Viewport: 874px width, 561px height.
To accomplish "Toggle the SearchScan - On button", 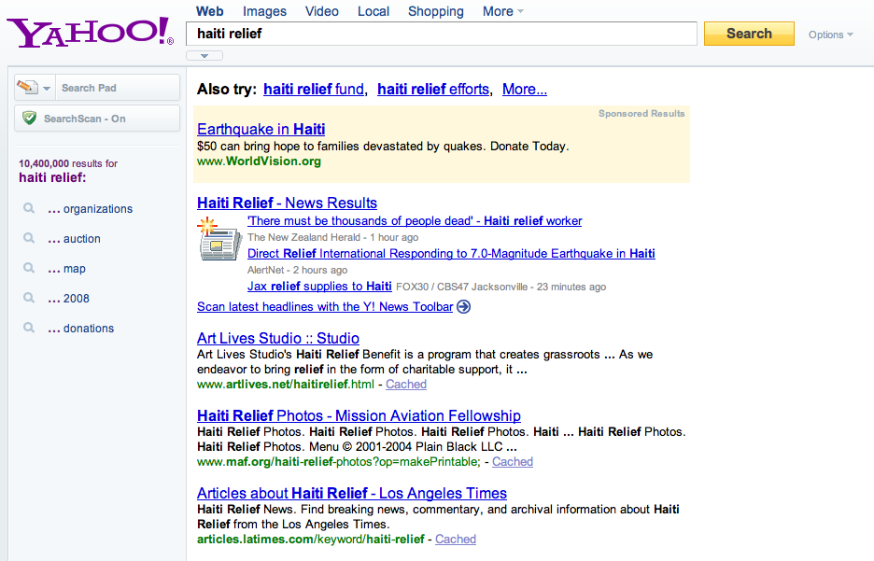I will tap(97, 119).
